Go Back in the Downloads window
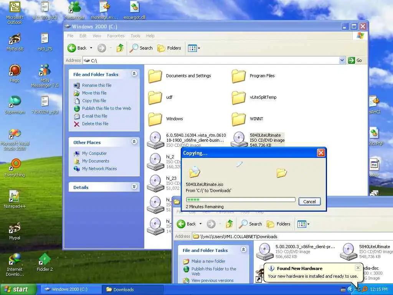Image resolution: width=393 pixels, height=295 pixels. point(187,224)
